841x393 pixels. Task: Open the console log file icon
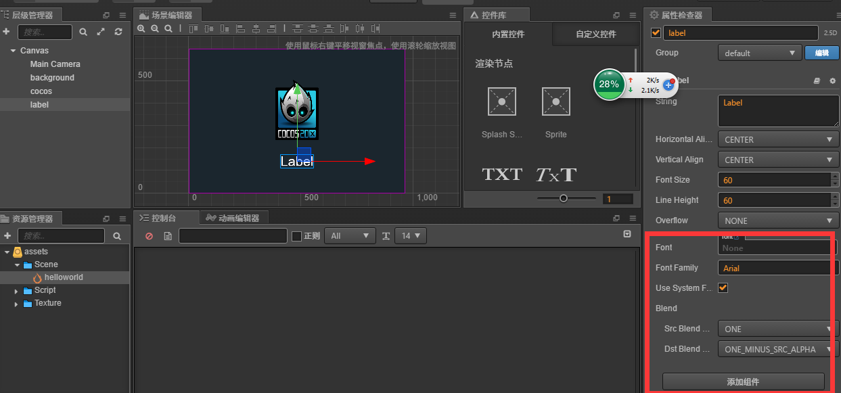167,236
